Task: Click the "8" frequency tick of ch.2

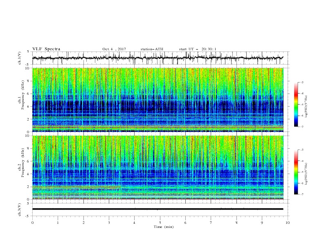Action: [x=29, y=149]
